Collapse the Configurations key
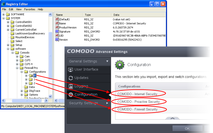Screen dimensions: 213x133 [22, 72]
